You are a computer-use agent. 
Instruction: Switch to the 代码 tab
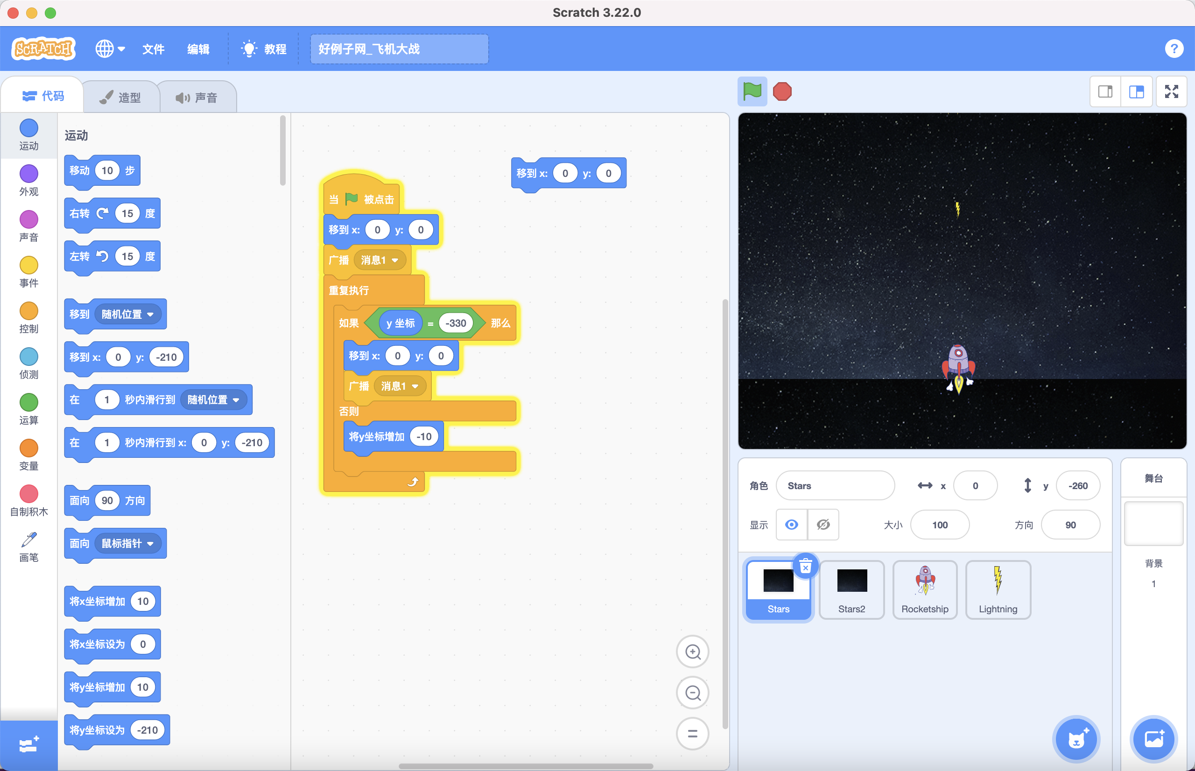coord(43,96)
